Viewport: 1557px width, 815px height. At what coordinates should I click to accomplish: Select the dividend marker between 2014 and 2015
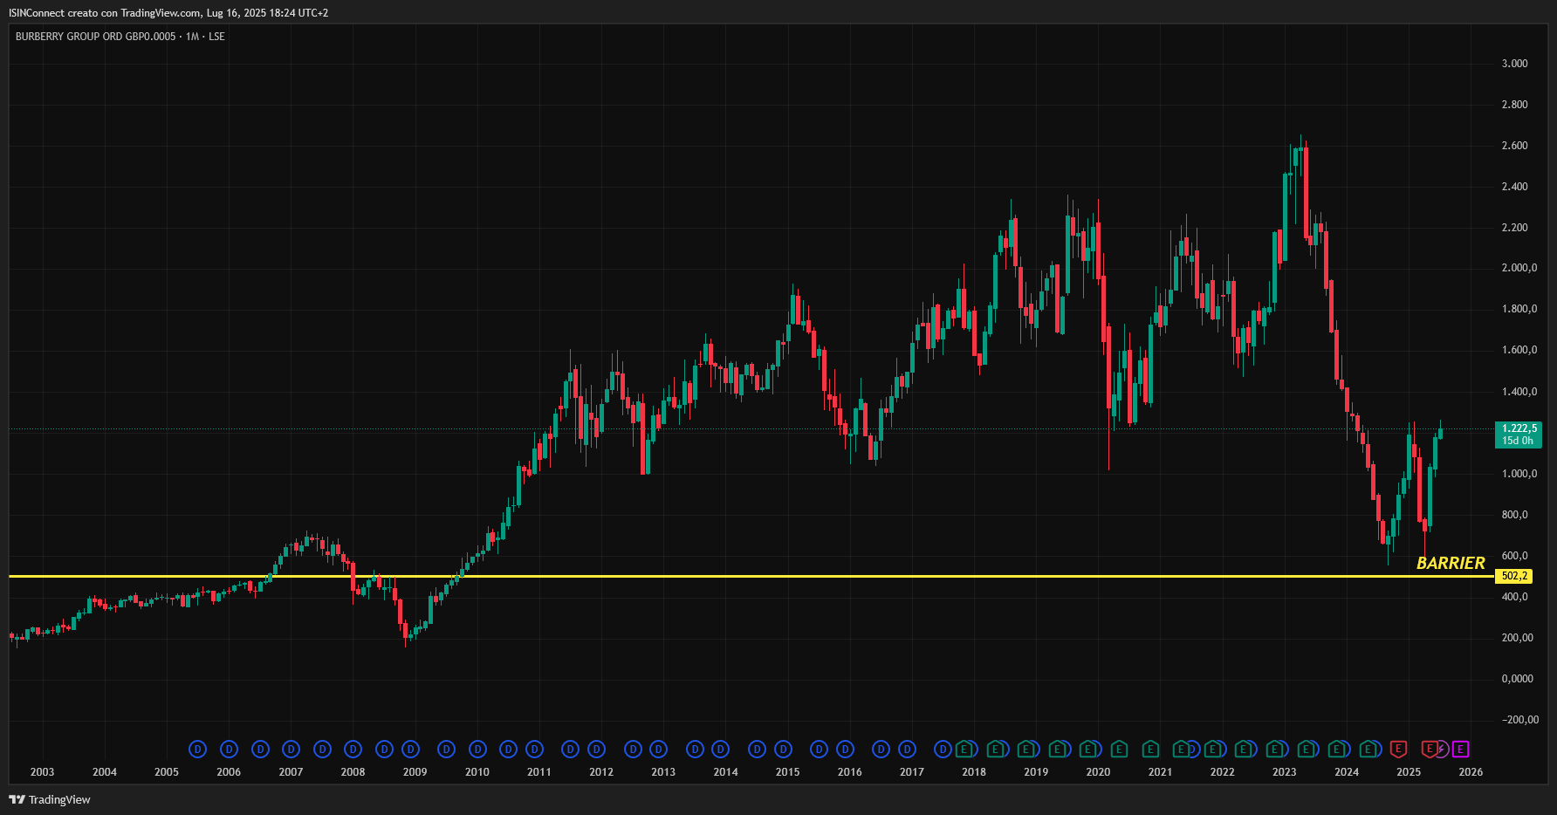(757, 749)
